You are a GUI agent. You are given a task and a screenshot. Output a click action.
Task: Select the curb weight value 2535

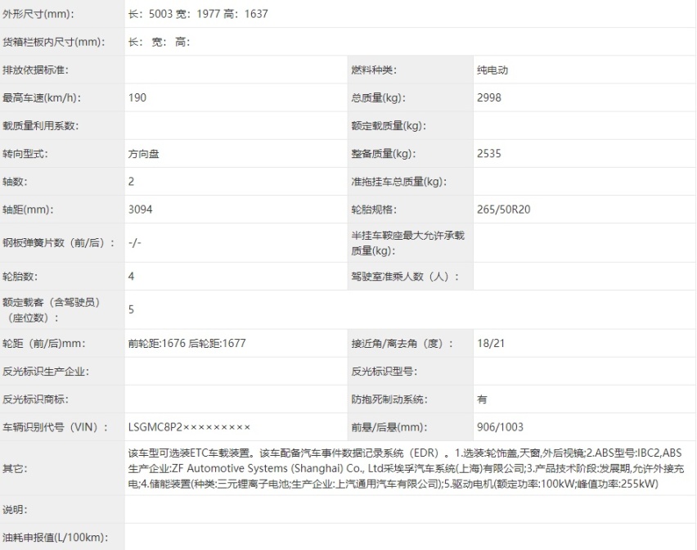pos(489,153)
